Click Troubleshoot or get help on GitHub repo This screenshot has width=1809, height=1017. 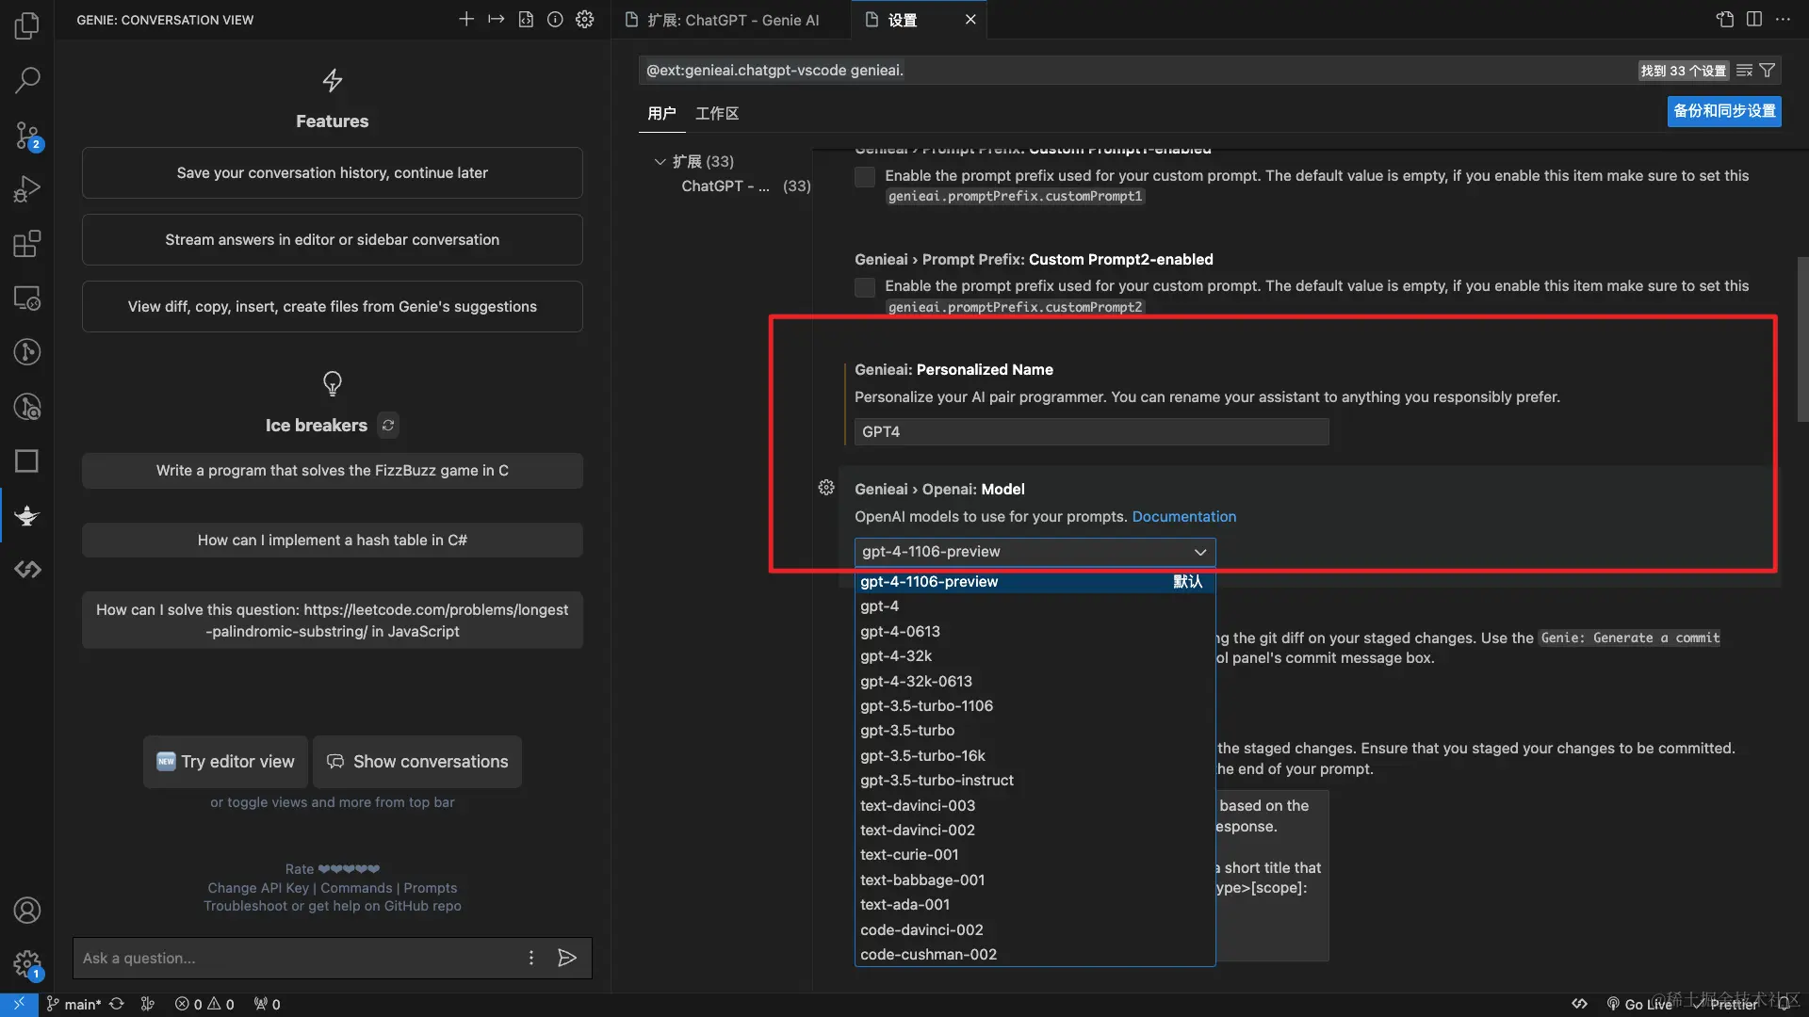point(333,906)
